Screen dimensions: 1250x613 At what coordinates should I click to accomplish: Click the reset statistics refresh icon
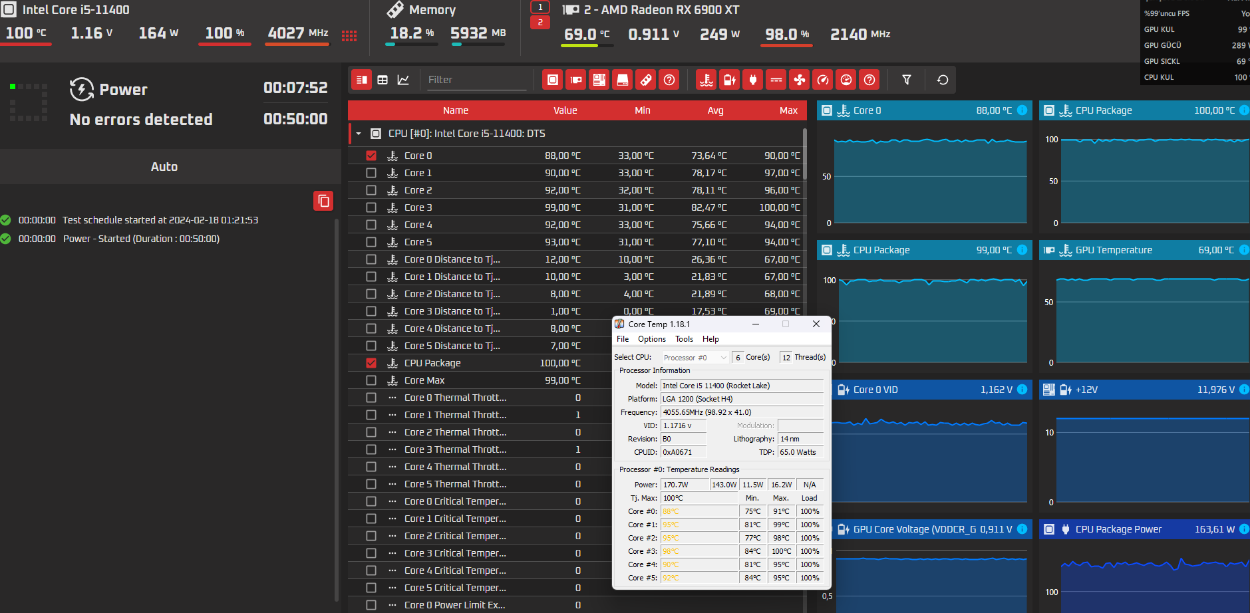[x=943, y=80]
